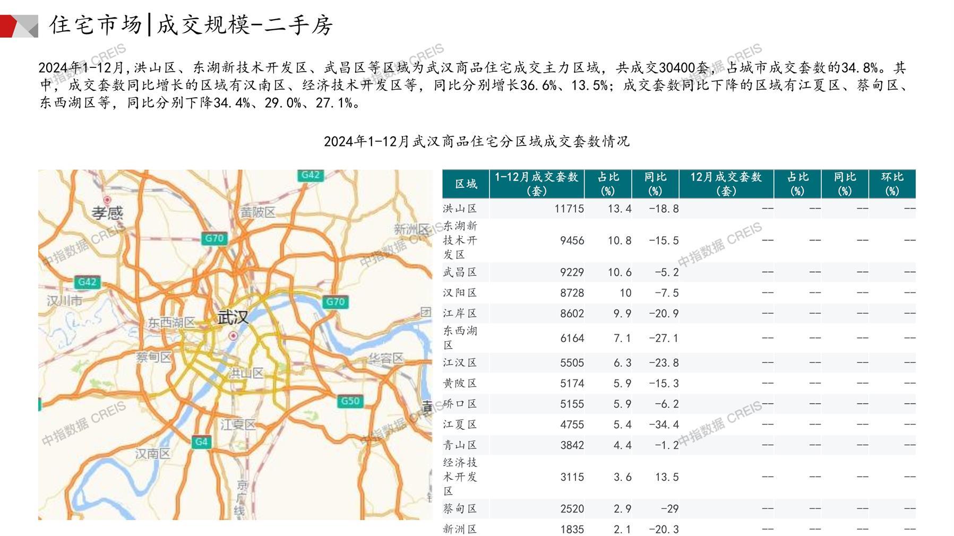Viewport: 954px width, 536px height.
Task: Select the 11715 transactions cell
Action: click(569, 209)
